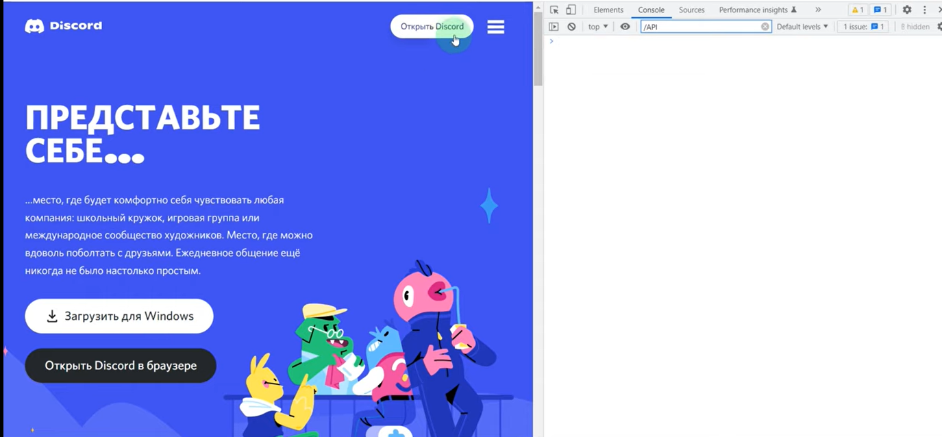Show the console sidebar
Viewport: 942px width, 437px height.
554,27
